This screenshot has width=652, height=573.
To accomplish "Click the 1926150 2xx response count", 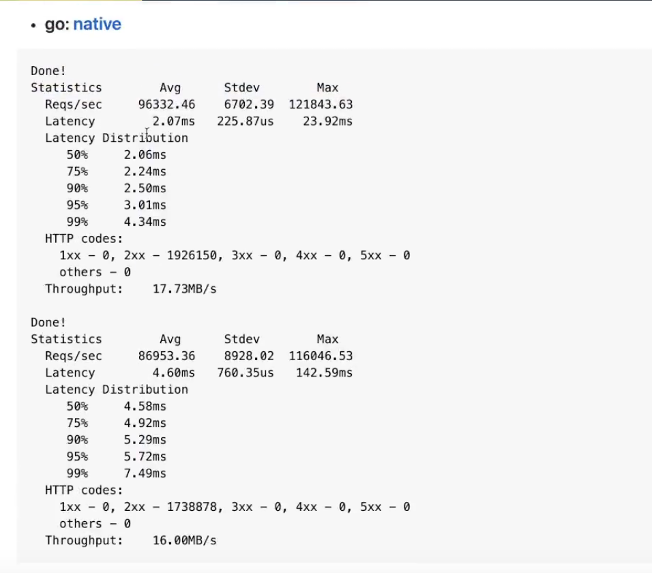I will click(191, 256).
